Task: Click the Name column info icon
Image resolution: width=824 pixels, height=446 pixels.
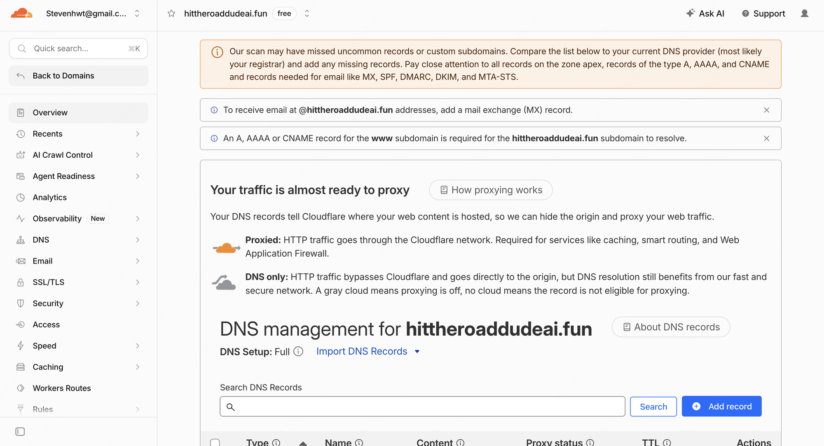Action: click(x=359, y=442)
